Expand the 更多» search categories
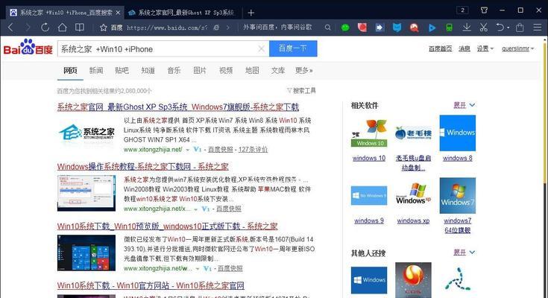 [303, 71]
